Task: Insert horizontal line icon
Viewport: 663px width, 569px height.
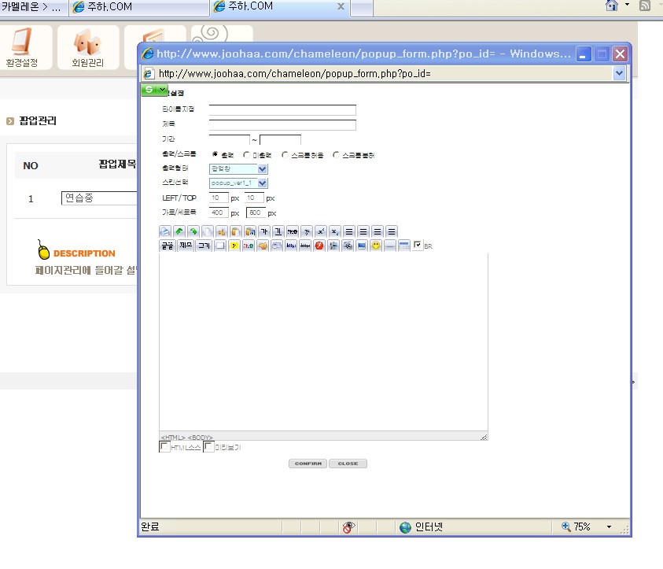Action: pos(390,246)
